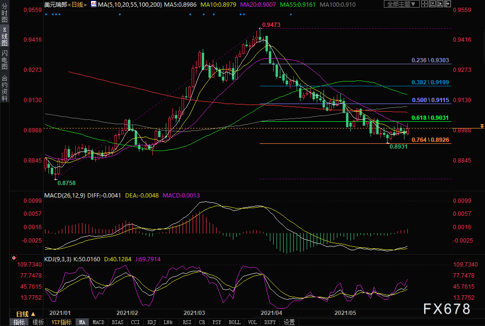The image size is (485, 326).
Task: Click the red KDJ panel marker icon
Action: [x=13, y=258]
